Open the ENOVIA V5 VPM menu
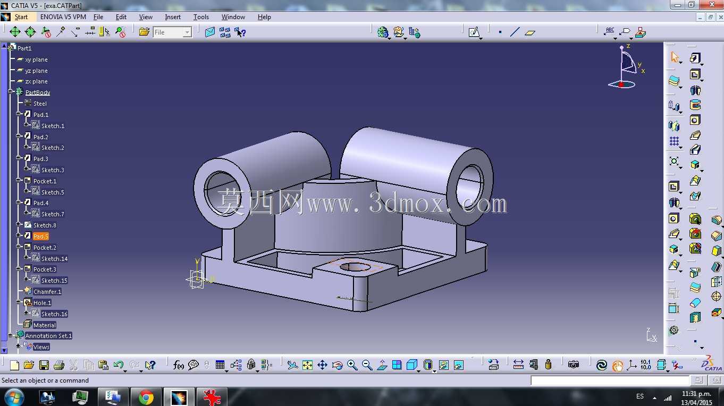The width and height of the screenshot is (724, 406). tap(63, 17)
